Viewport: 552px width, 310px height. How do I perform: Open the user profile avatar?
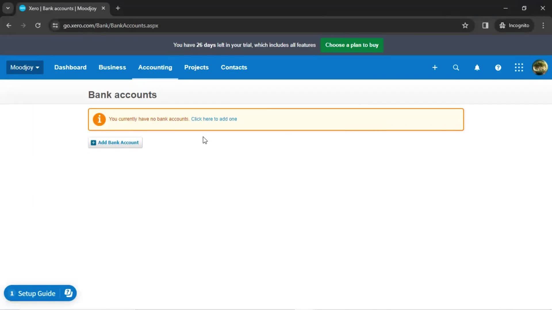(540, 67)
